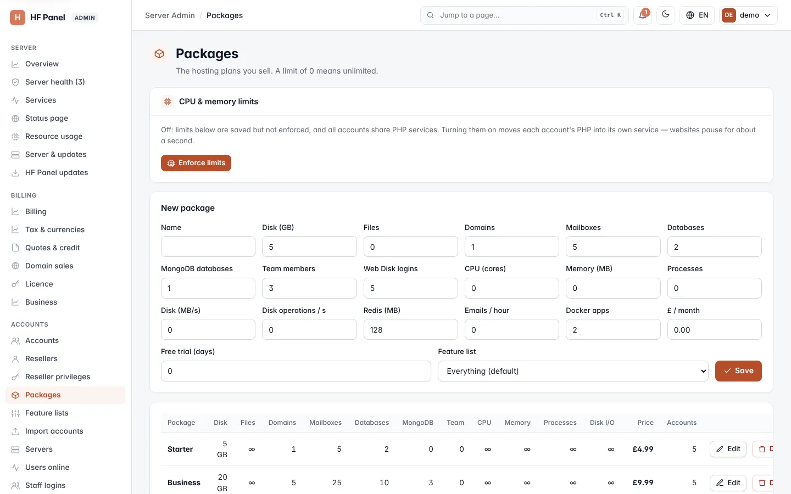The width and height of the screenshot is (791, 494).
Task: Click the Server & updates icon
Action: click(x=15, y=155)
